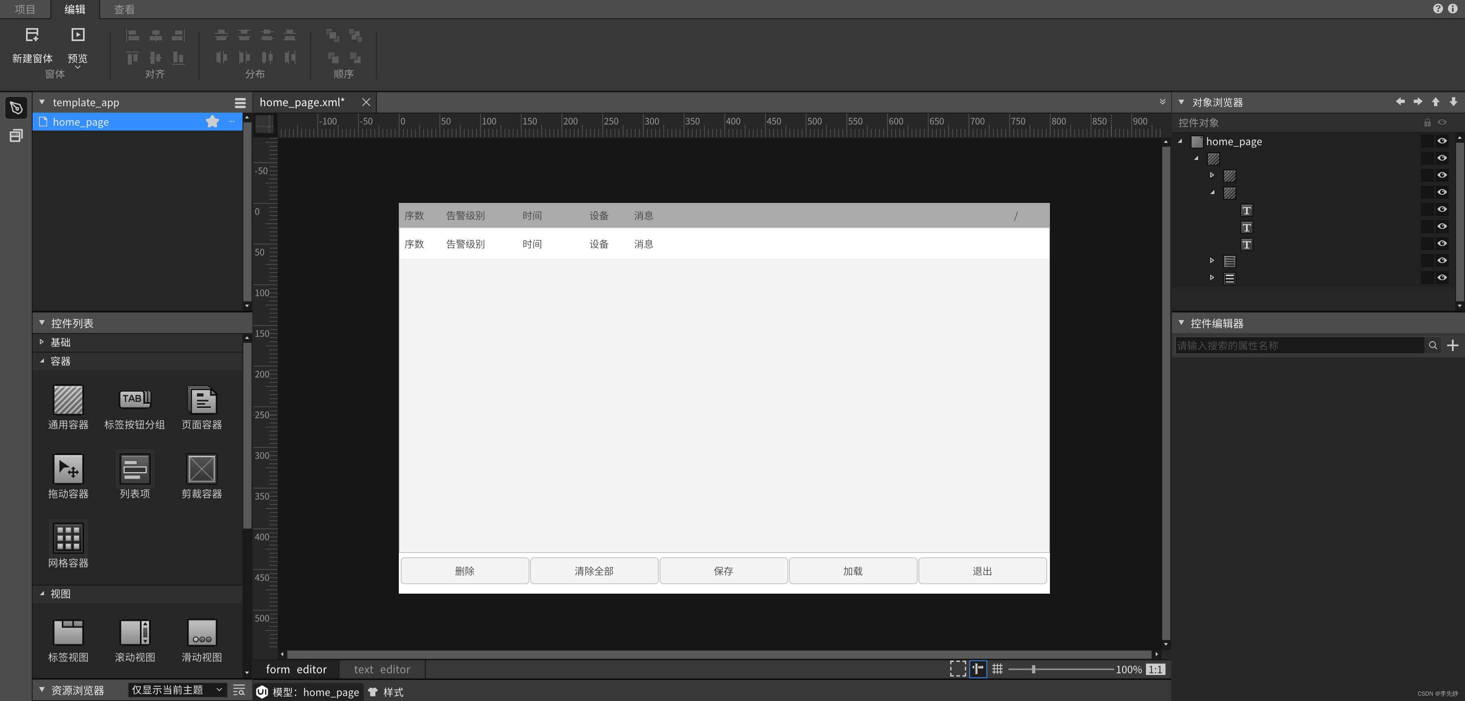The image size is (1465, 701).
Task: Switch to text editor tab
Action: (x=382, y=669)
